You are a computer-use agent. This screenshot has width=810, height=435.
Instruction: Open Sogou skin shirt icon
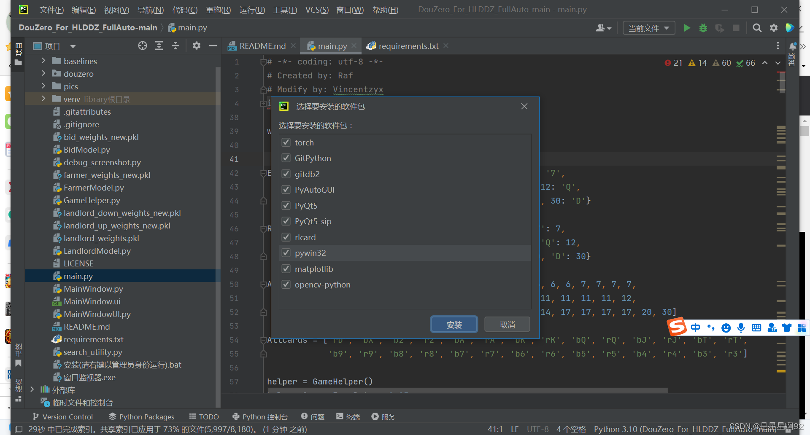click(787, 328)
